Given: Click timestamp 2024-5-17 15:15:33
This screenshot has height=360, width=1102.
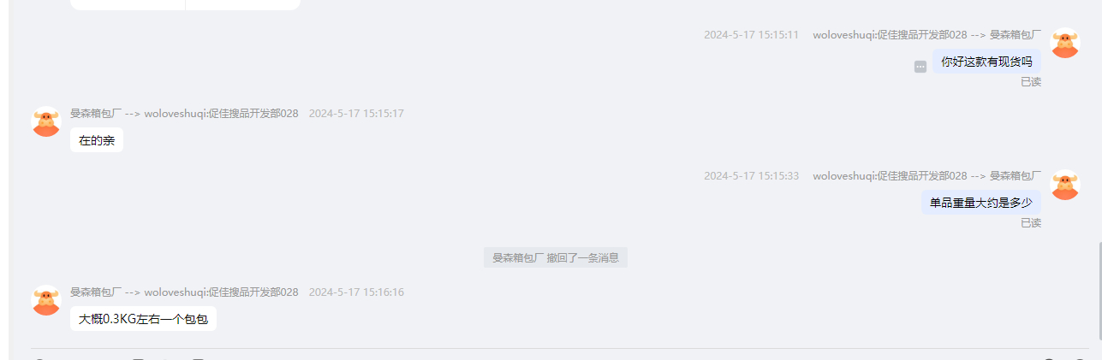Looking at the screenshot, I should coord(751,176).
